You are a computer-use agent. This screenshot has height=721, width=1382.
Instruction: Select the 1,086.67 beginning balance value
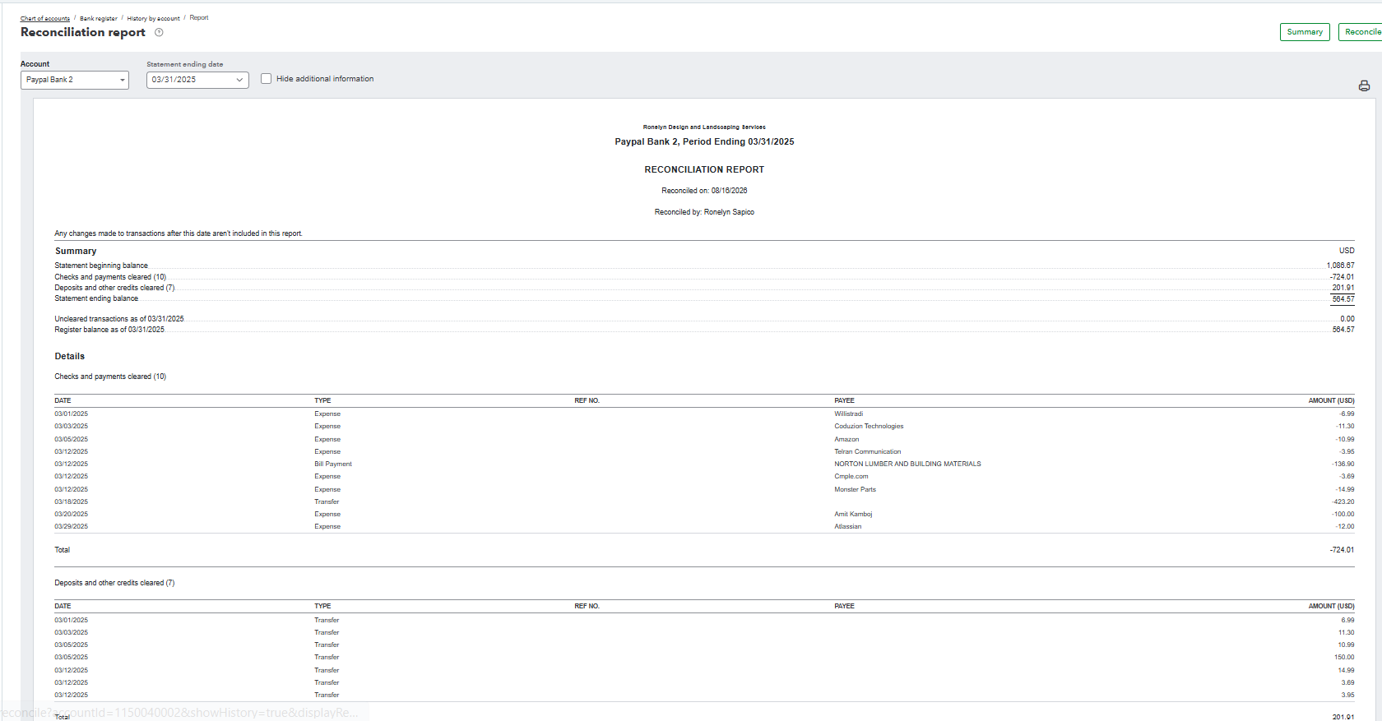[x=1340, y=266]
